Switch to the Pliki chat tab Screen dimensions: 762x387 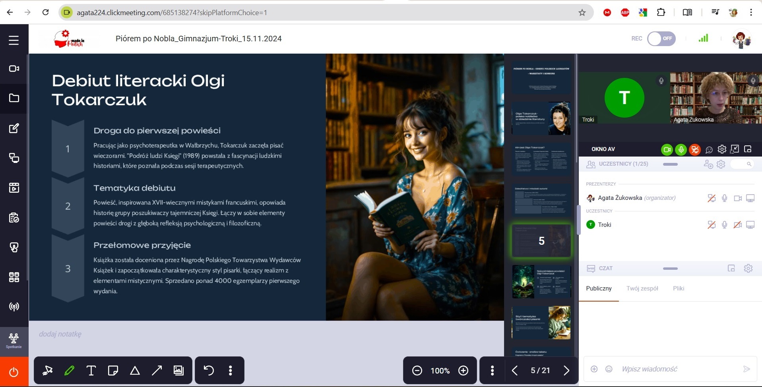(x=679, y=288)
